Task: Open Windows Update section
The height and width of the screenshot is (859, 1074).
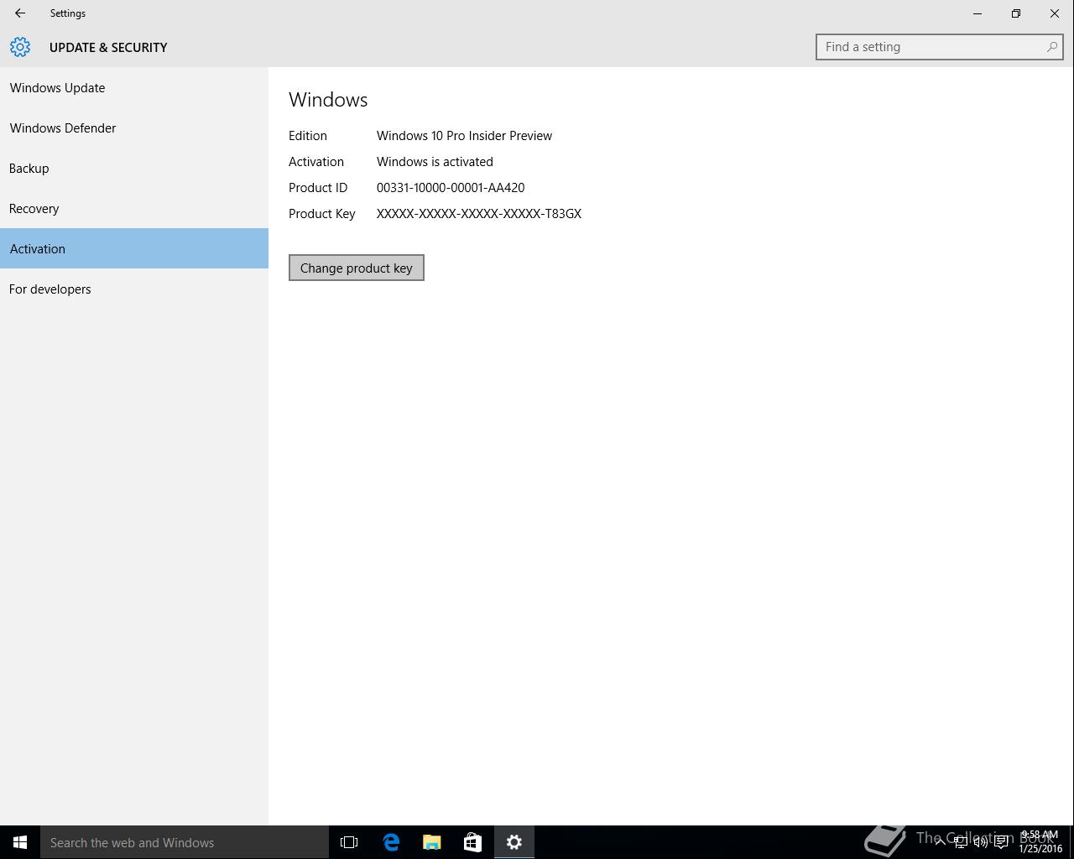Action: pyautogui.click(x=134, y=87)
